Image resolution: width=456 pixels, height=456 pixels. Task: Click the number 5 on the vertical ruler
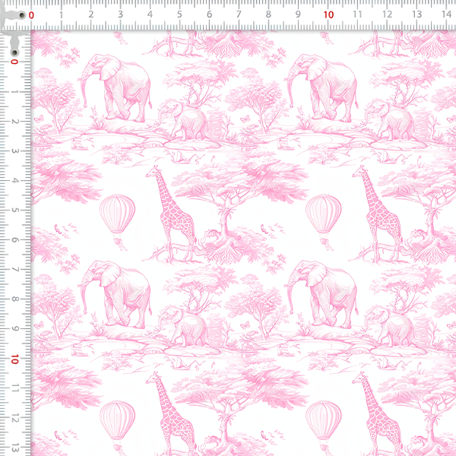[x=14, y=211]
